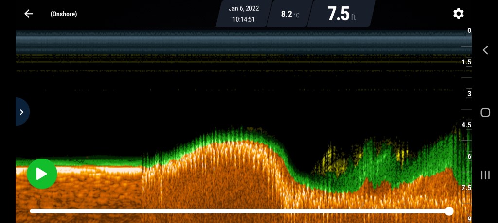
Task: Tap the (Onshore) mode label
Action: coord(64,14)
